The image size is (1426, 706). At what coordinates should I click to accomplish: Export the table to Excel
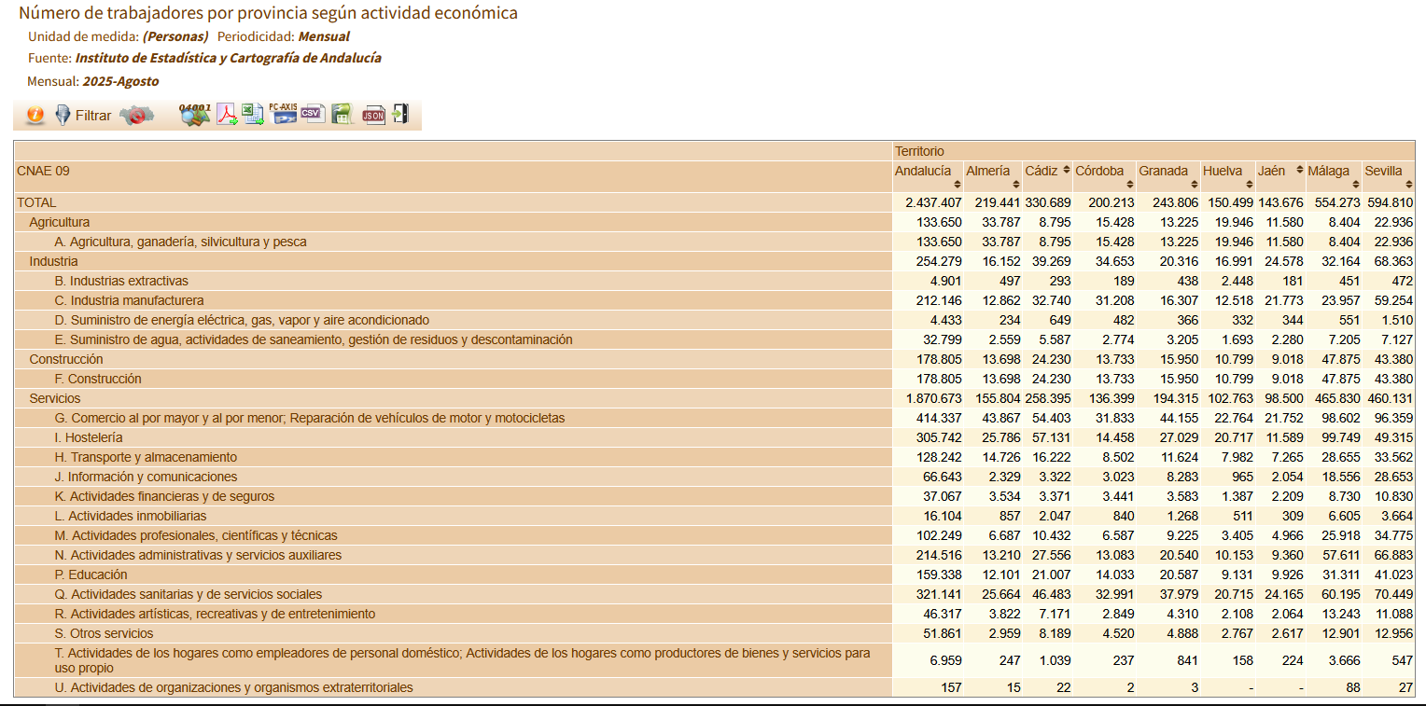coord(254,115)
